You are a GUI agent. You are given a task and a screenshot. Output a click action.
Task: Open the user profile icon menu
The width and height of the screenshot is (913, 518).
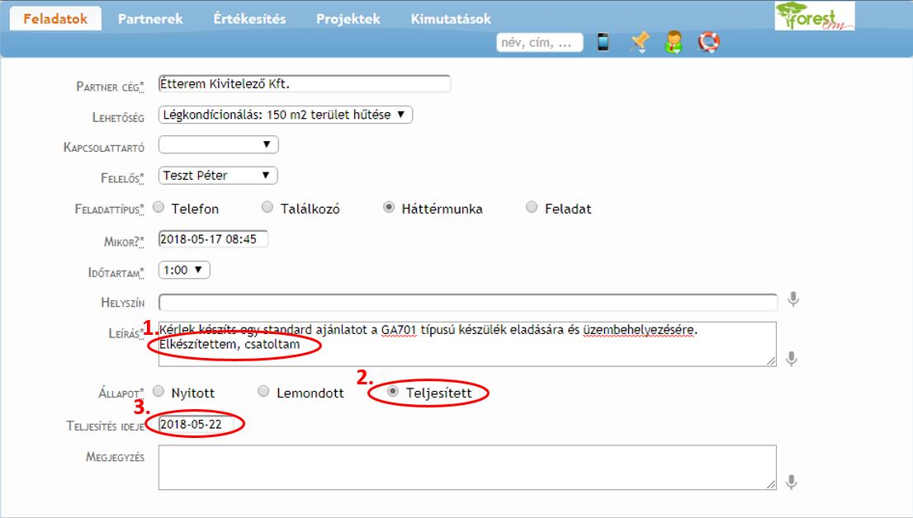click(674, 42)
